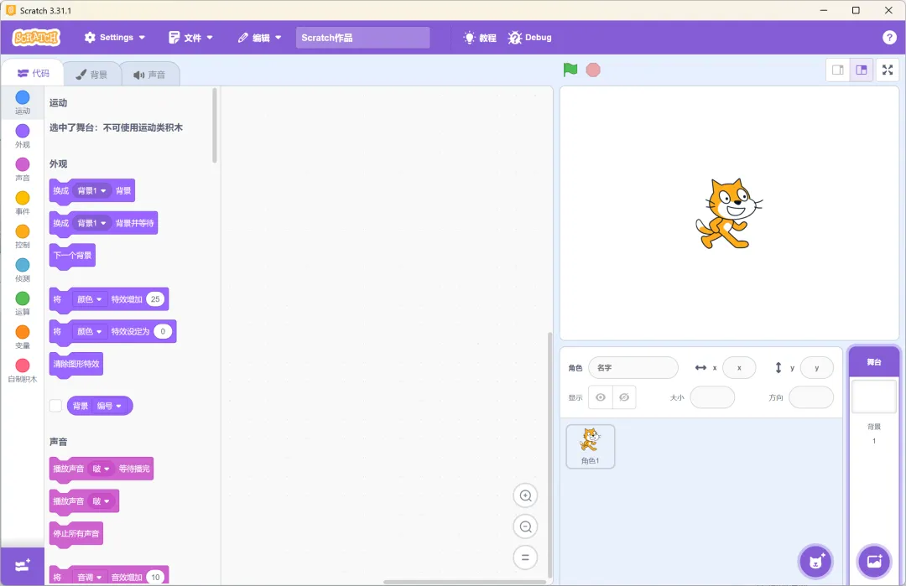The image size is (906, 586).
Task: Select the 变量 category circle
Action: point(23,331)
